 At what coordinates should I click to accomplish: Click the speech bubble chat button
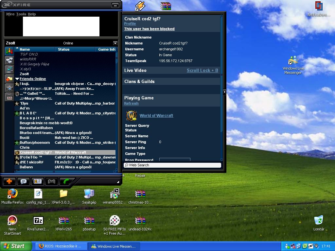click(24, 181)
